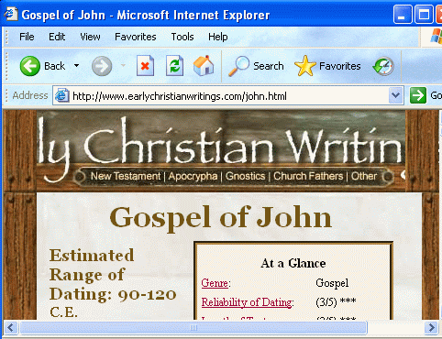Open the Search toolbar button

[256, 66]
